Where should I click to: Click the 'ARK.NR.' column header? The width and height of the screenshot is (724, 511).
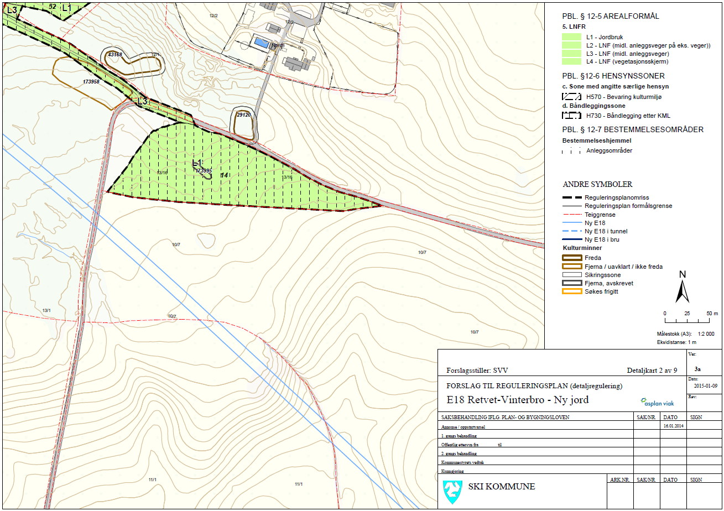pyautogui.click(x=620, y=479)
